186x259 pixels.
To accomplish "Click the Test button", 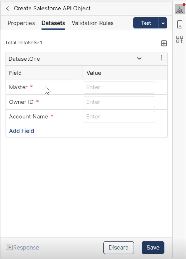I will pyautogui.click(x=146, y=23).
